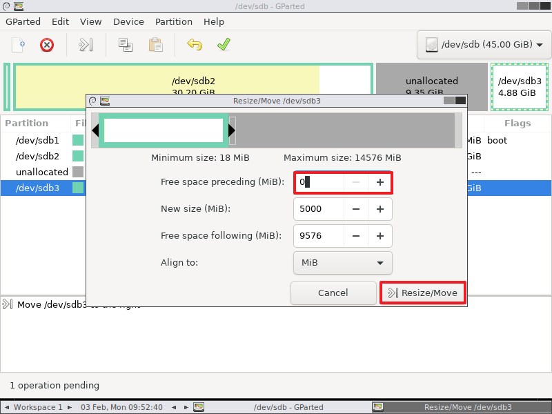Copy the partition with the Copy icon
Image resolution: width=552 pixels, height=414 pixels.
(x=125, y=44)
